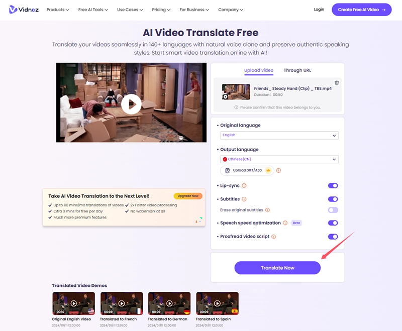Click the Vidnoz logo icon
This screenshot has width=402, height=331.
(x=15, y=10)
